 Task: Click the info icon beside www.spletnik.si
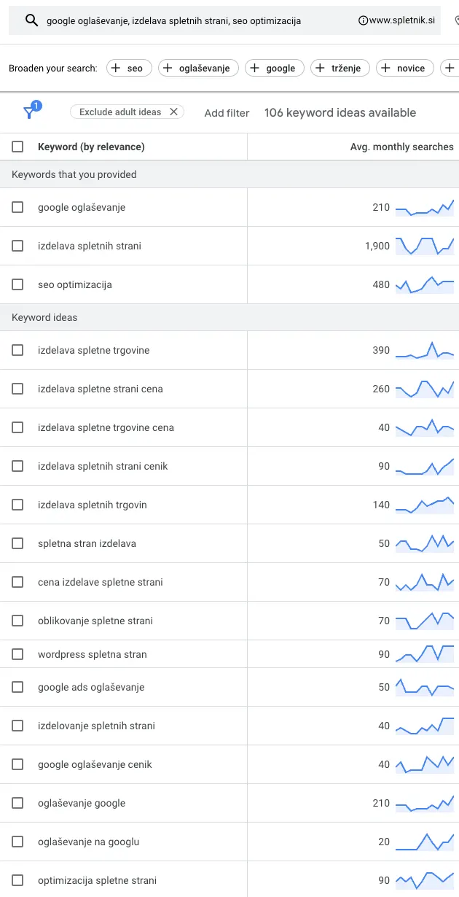click(364, 20)
